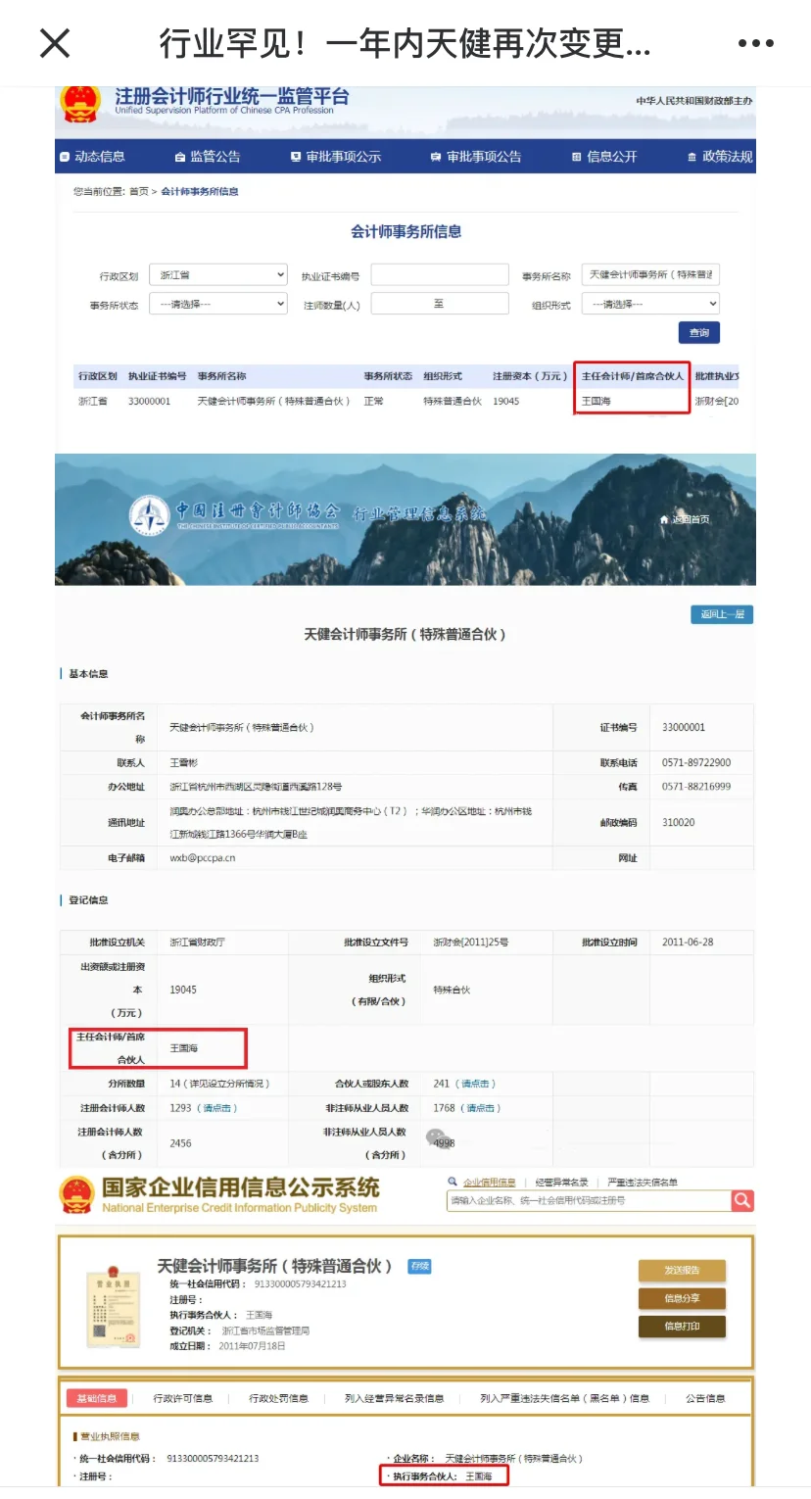The height and width of the screenshot is (1499, 811).
Task: Click the 会计师事务所信息 breadcrumb link
Action: (x=200, y=192)
